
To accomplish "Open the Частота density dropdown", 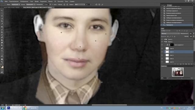I will pyautogui.click(x=31, y=5).
